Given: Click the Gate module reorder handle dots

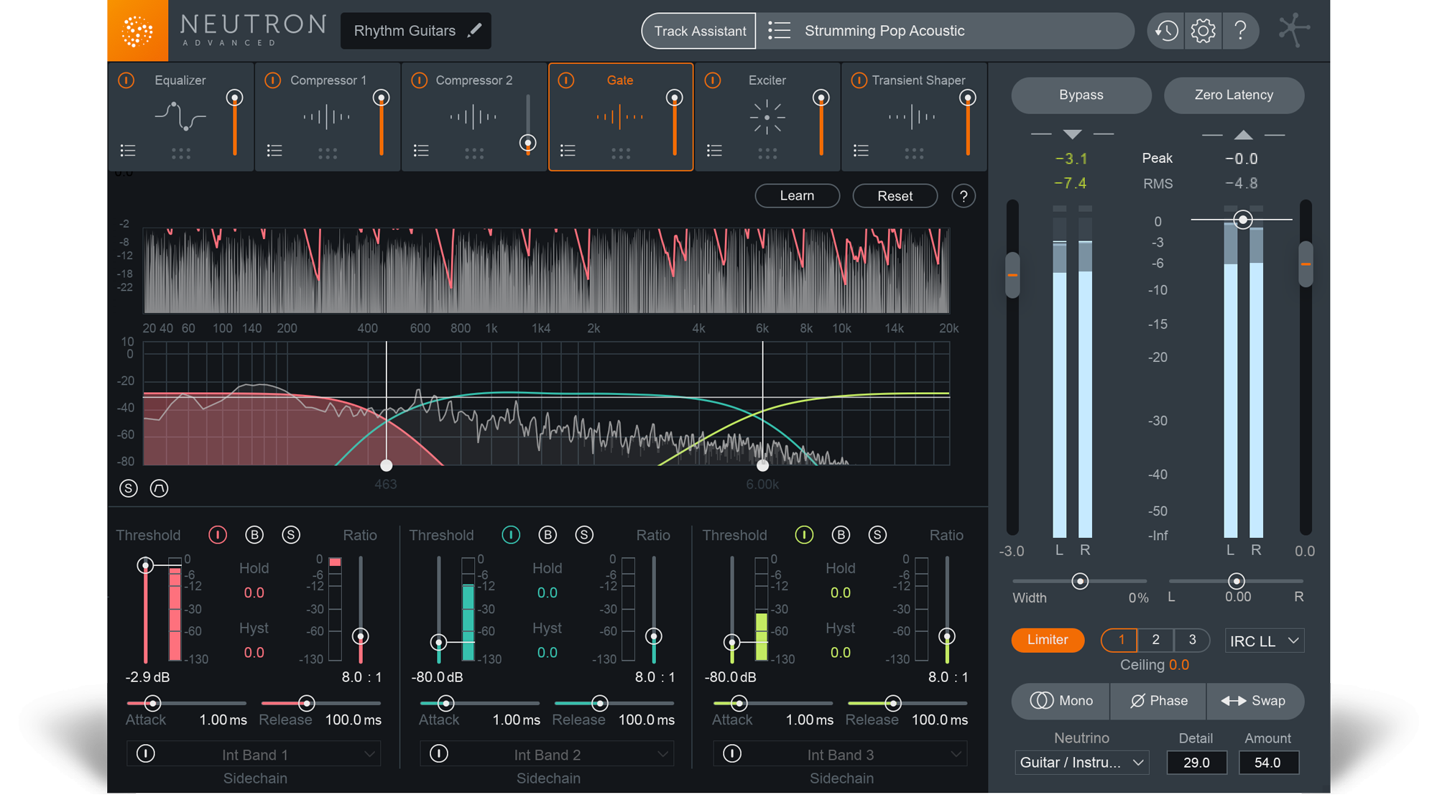Looking at the screenshot, I should pyautogui.click(x=621, y=153).
